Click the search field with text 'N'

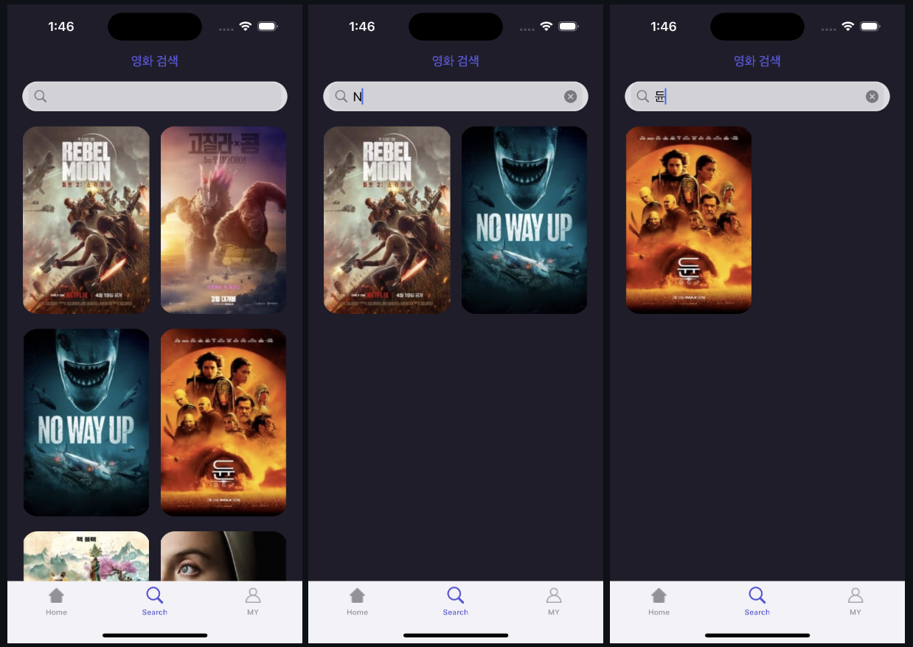456,97
